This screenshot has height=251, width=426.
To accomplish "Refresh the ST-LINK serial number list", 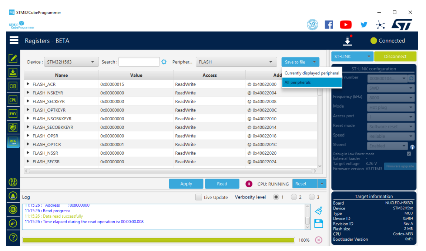I will coord(411,78).
